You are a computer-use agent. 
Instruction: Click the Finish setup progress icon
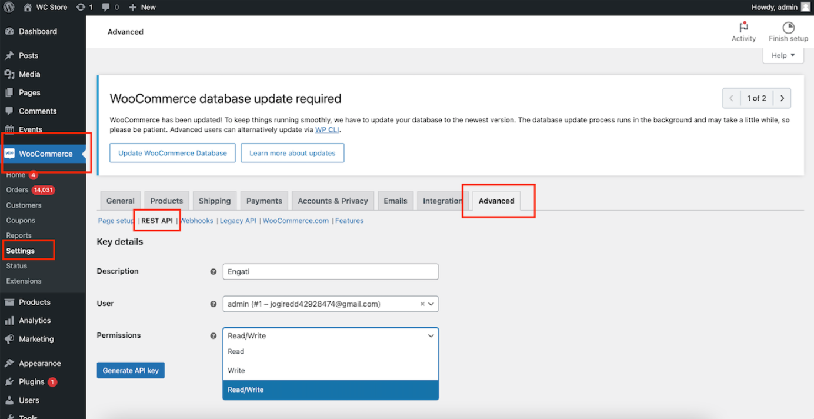(x=788, y=28)
